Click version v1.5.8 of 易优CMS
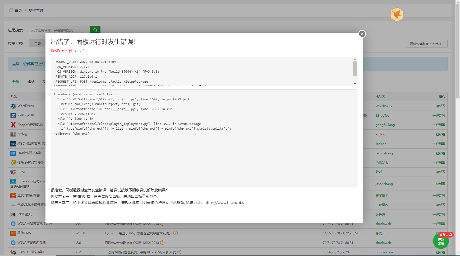Screen dimensions: 460x256 tap(81, 233)
